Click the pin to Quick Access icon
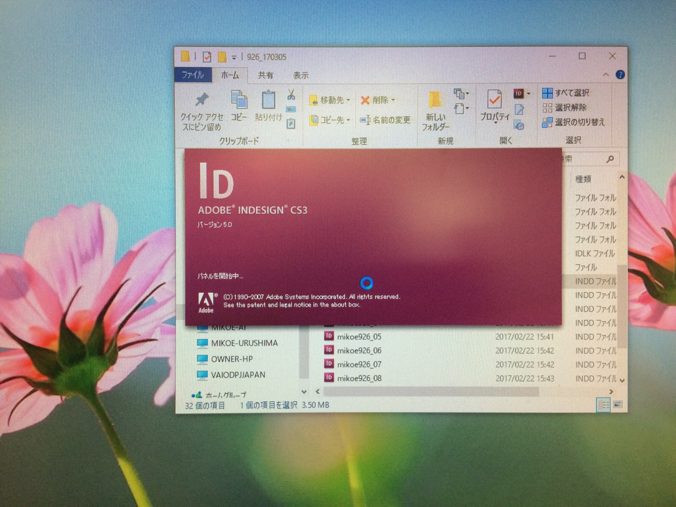 (x=202, y=100)
